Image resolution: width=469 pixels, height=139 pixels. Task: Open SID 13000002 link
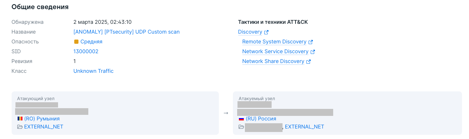point(86,51)
